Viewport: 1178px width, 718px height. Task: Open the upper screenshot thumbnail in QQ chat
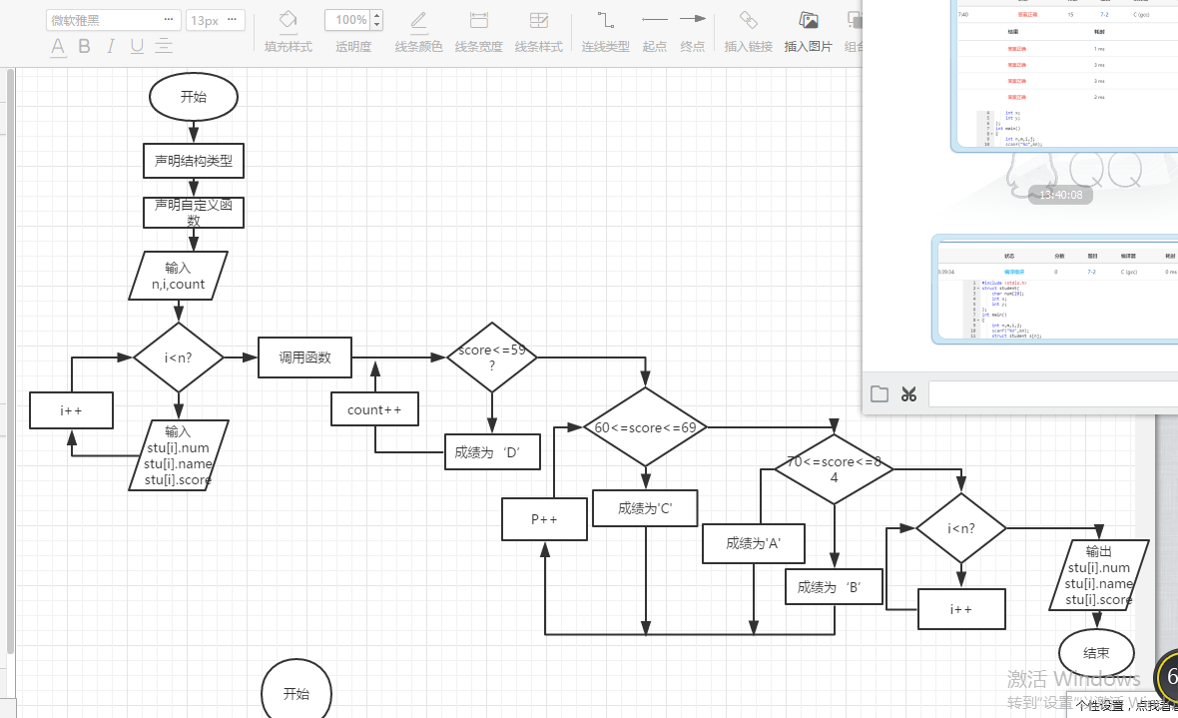coord(1064,75)
